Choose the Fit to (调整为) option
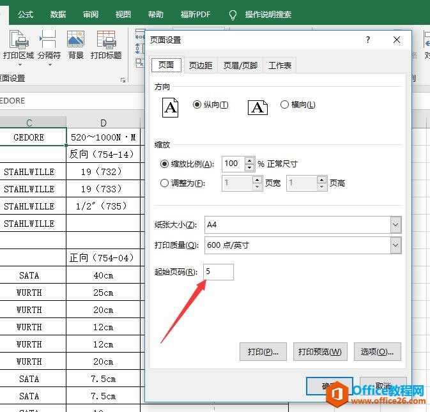 [164, 183]
